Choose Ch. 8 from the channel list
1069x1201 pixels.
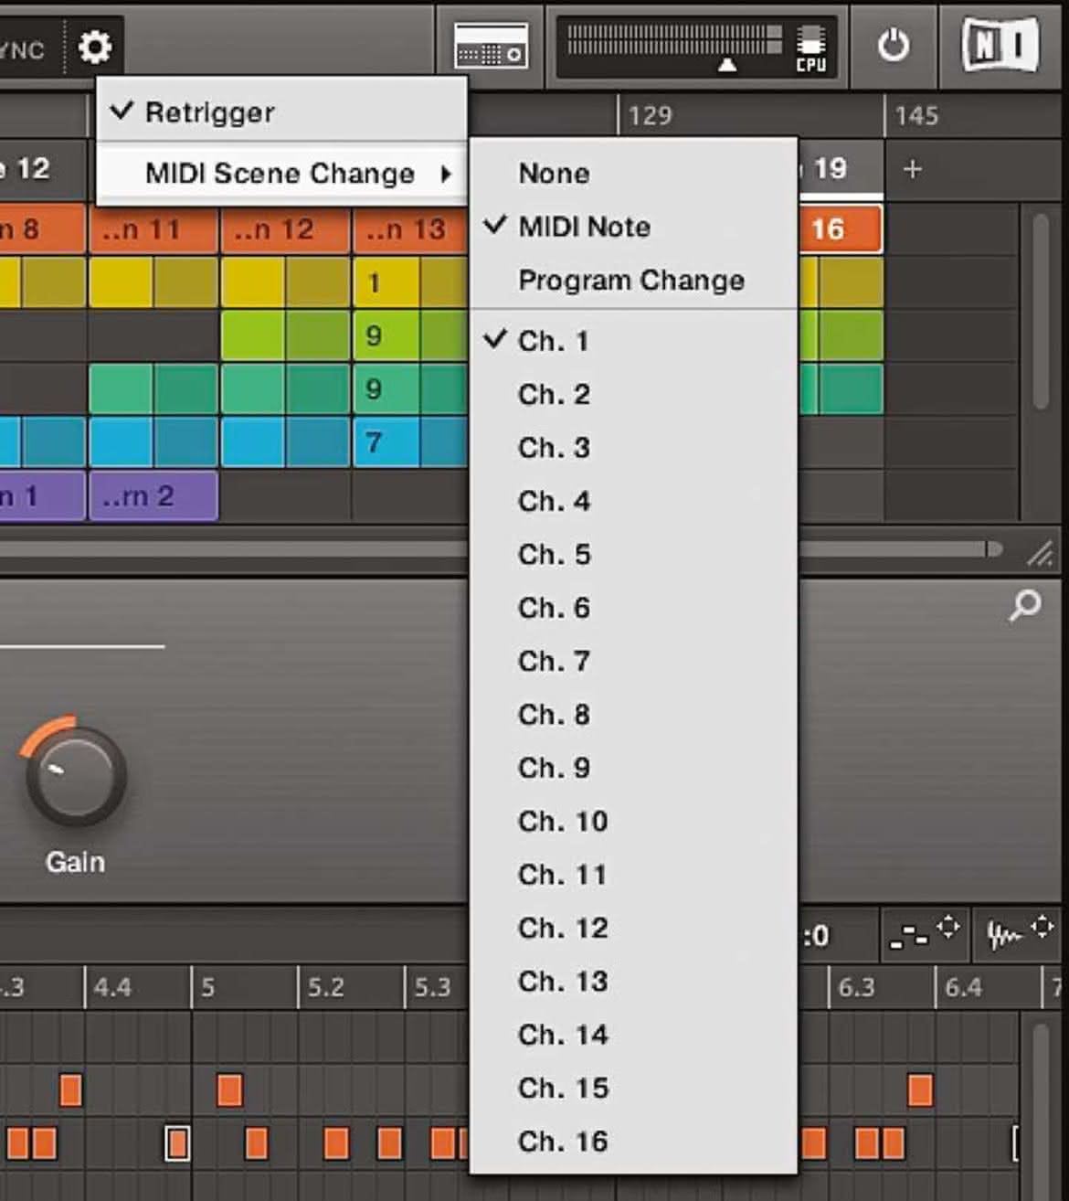(633, 714)
